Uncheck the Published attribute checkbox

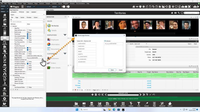pyautogui.click(x=28, y=34)
